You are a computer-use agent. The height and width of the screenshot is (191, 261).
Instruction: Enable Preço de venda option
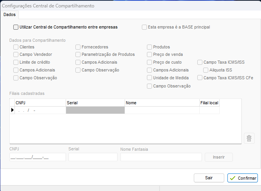(150, 55)
